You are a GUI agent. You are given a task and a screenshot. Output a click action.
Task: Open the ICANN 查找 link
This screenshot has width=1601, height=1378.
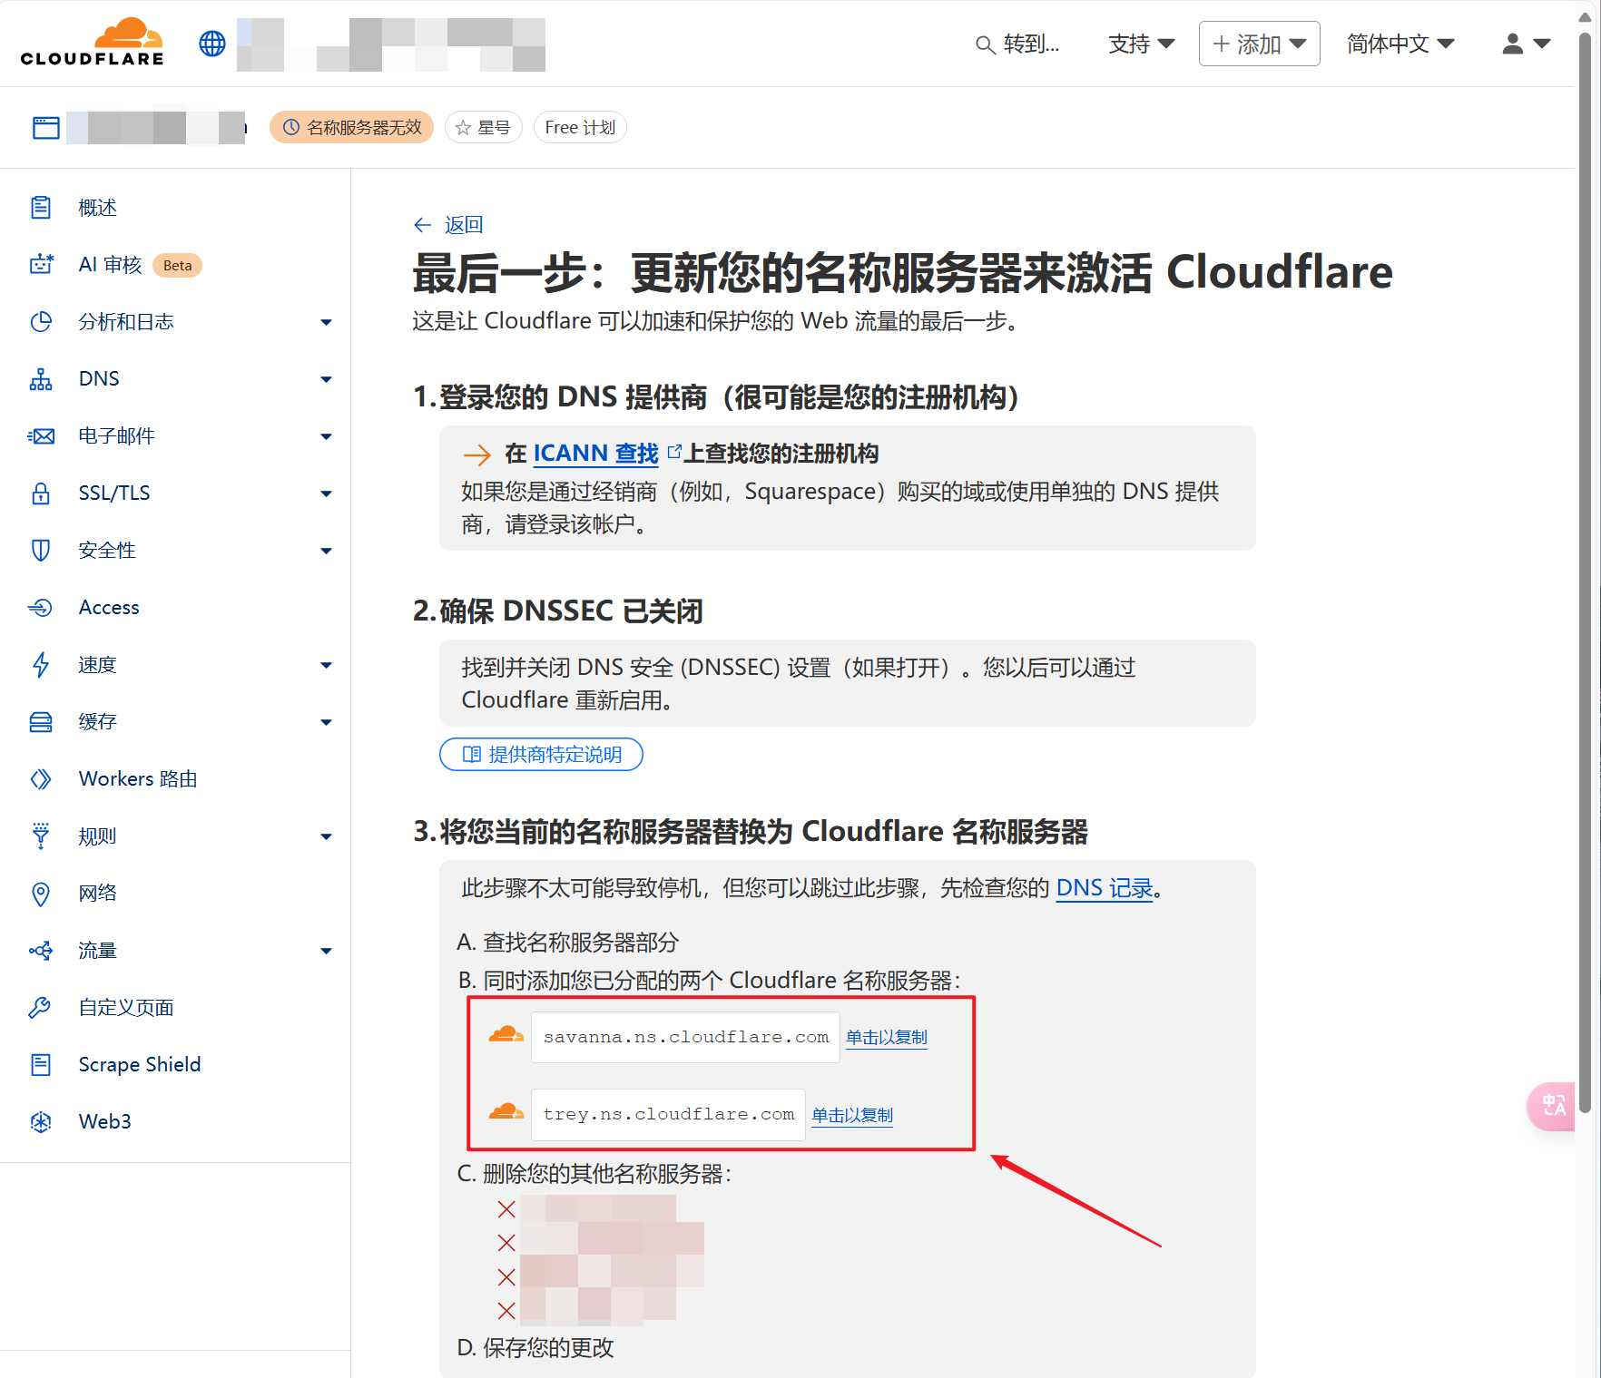[x=596, y=454]
